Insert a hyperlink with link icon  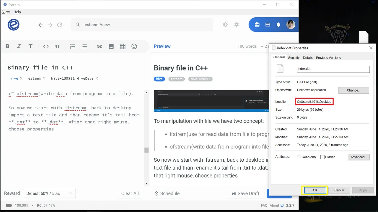tap(100, 46)
